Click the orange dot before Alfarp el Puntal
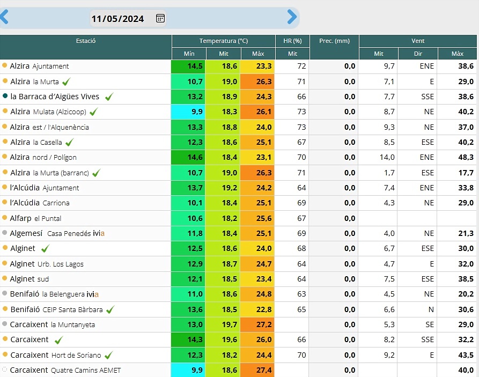479x377 pixels. pyautogui.click(x=5, y=218)
